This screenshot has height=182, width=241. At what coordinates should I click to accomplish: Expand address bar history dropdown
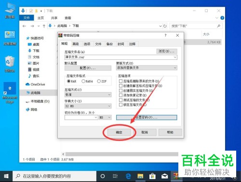click(x=161, y=26)
